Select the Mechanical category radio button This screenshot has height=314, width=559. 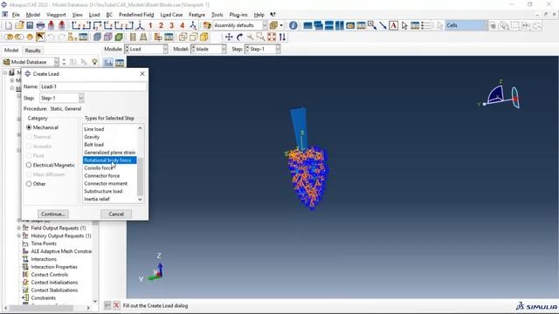tap(29, 127)
